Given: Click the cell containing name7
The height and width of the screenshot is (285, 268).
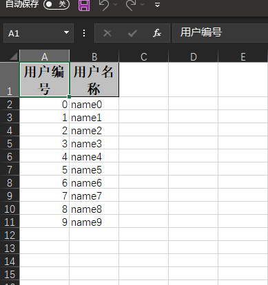Looking at the screenshot, I should 94,195.
